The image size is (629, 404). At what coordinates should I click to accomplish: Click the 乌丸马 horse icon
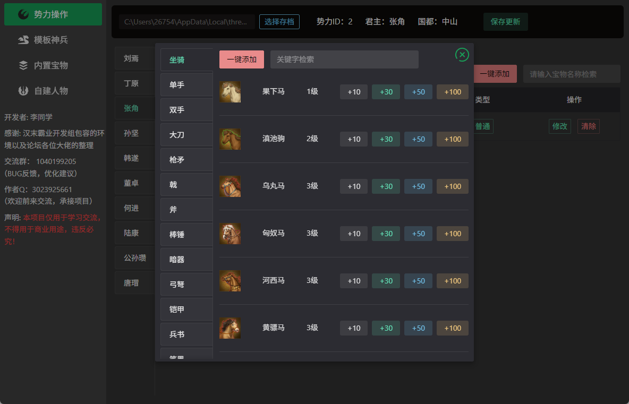tap(230, 186)
